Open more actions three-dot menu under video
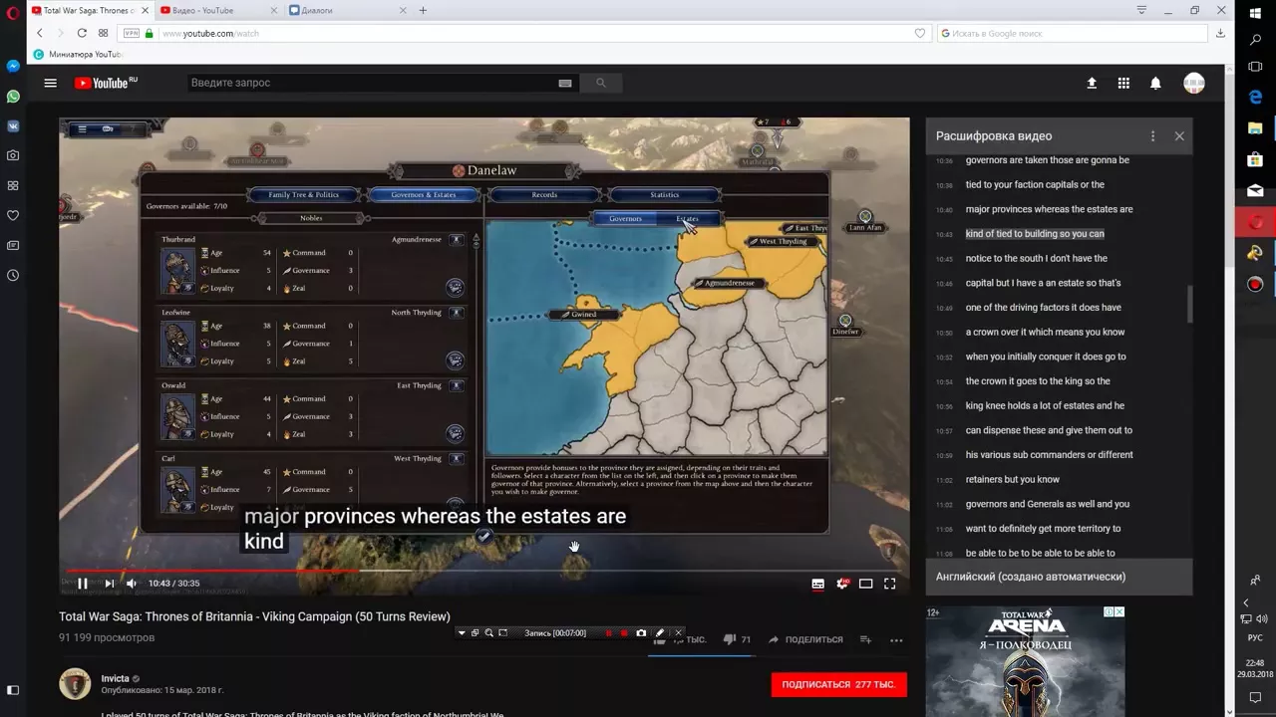The height and width of the screenshot is (717, 1276). pos(896,639)
